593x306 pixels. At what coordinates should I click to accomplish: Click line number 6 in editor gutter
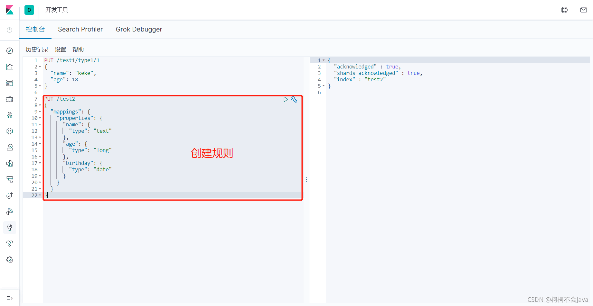point(36,93)
